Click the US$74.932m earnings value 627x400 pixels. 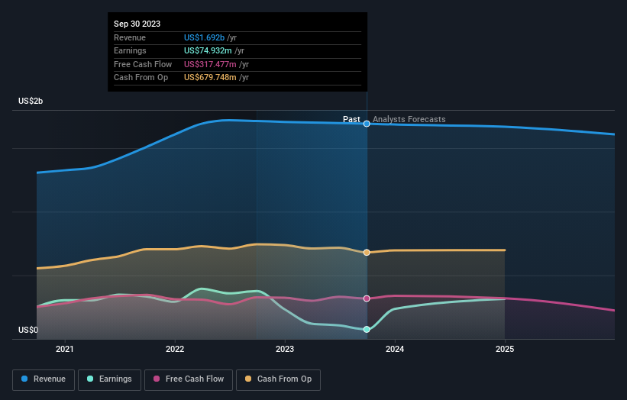pyautogui.click(x=208, y=50)
